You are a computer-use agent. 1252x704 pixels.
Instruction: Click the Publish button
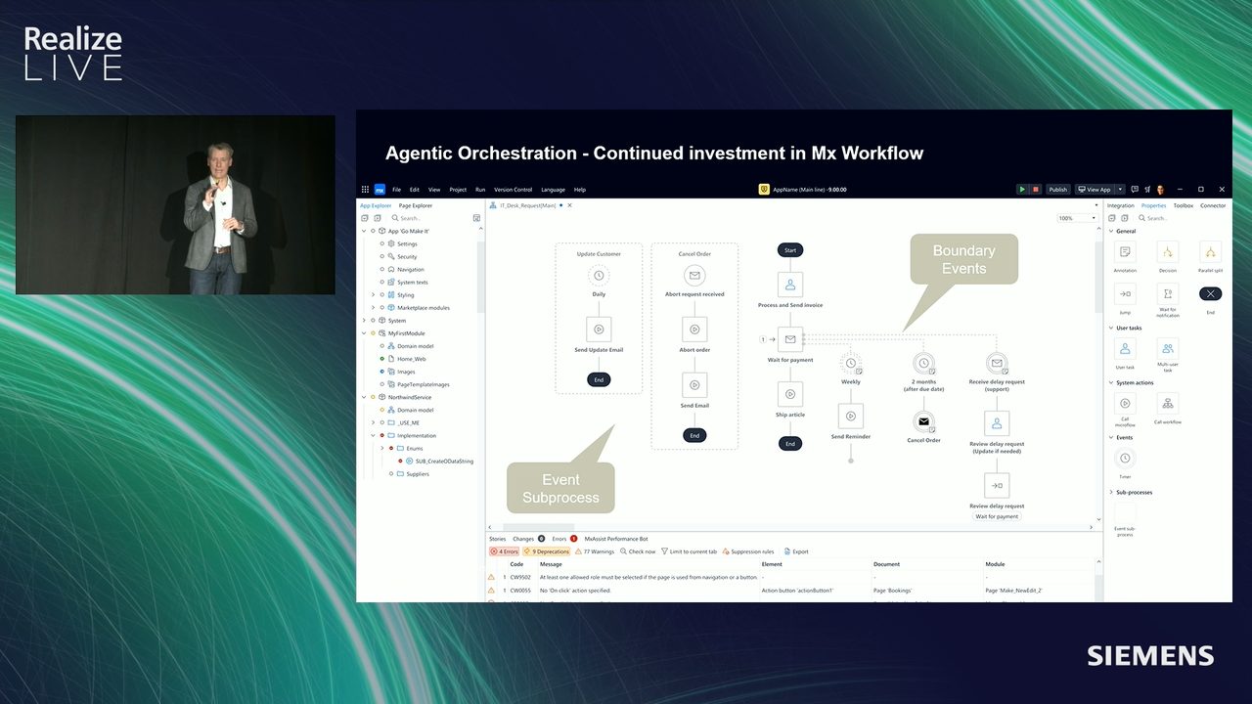(1058, 190)
